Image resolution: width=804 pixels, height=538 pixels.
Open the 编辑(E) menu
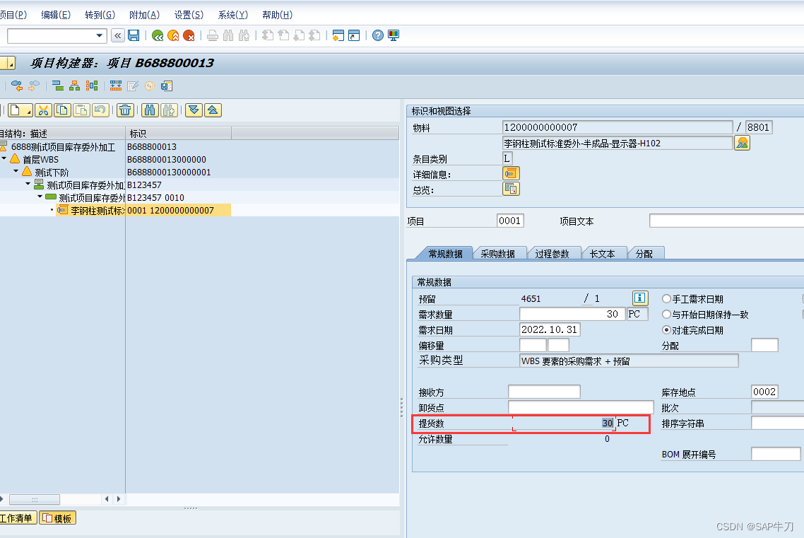coord(56,15)
